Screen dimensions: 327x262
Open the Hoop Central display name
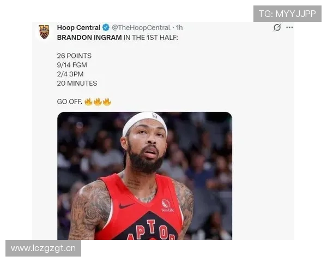tap(78, 28)
